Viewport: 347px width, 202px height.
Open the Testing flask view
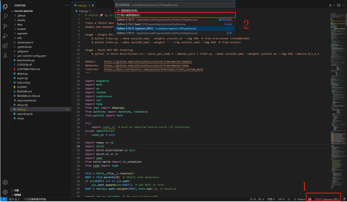5,56
